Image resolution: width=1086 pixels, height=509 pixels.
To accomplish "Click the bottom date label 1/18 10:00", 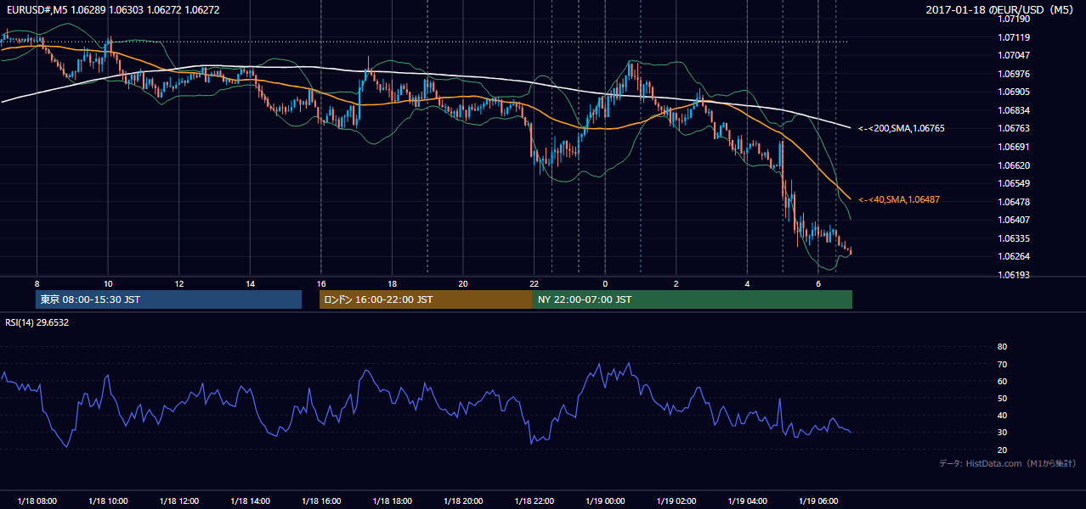I will 108,501.
